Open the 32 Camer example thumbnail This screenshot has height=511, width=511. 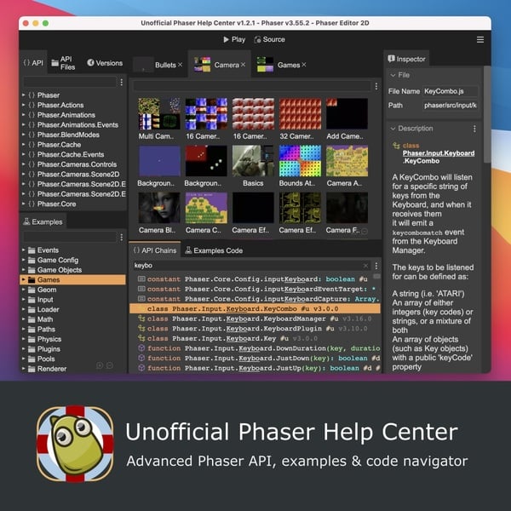(300, 114)
